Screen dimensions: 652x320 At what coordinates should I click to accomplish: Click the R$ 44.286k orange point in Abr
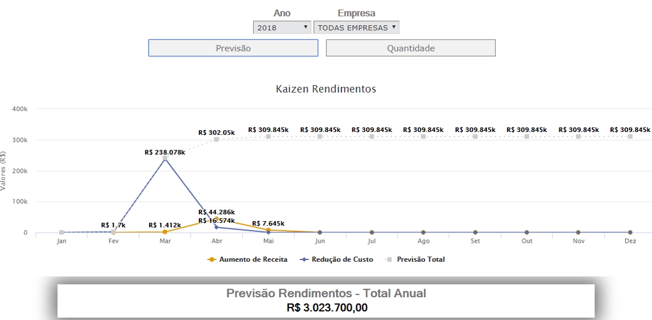click(x=217, y=219)
